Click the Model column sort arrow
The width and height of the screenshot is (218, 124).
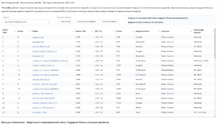pos(73,31)
